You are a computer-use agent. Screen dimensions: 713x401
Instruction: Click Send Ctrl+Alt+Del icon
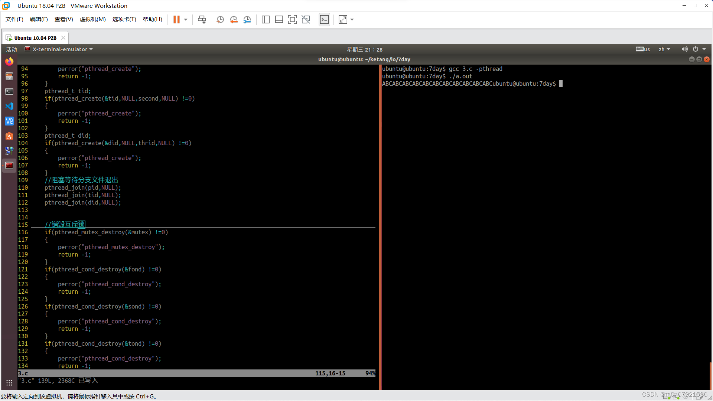coord(202,20)
